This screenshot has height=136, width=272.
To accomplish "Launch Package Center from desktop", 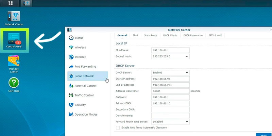I will tap(14, 64).
